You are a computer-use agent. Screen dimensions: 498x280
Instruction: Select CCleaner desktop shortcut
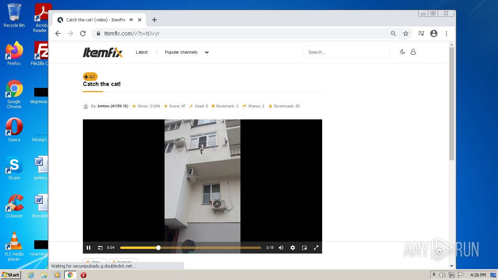[14, 206]
